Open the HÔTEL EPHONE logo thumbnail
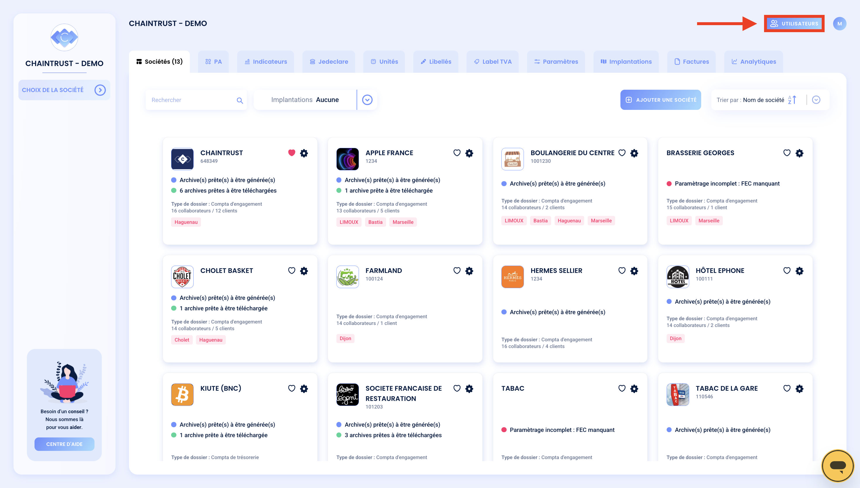The width and height of the screenshot is (860, 488). click(678, 276)
